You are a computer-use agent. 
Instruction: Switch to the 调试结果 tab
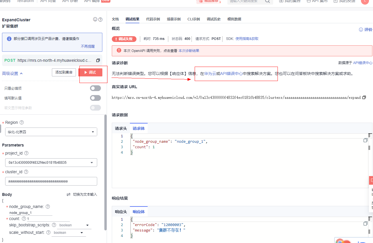point(132,19)
